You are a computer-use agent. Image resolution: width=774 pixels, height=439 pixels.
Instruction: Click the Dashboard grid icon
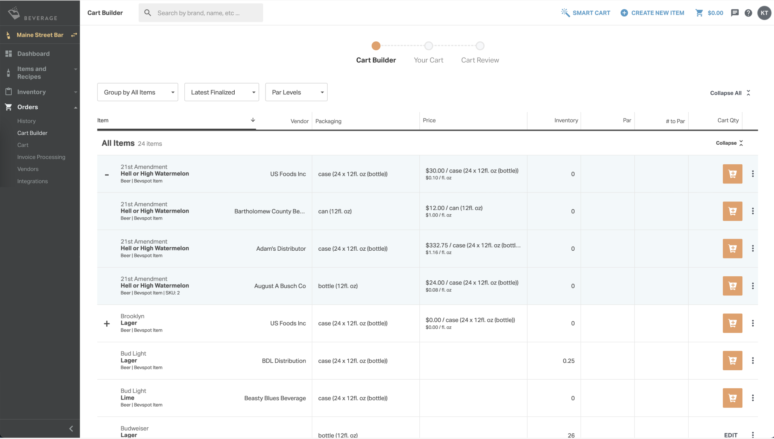9,53
